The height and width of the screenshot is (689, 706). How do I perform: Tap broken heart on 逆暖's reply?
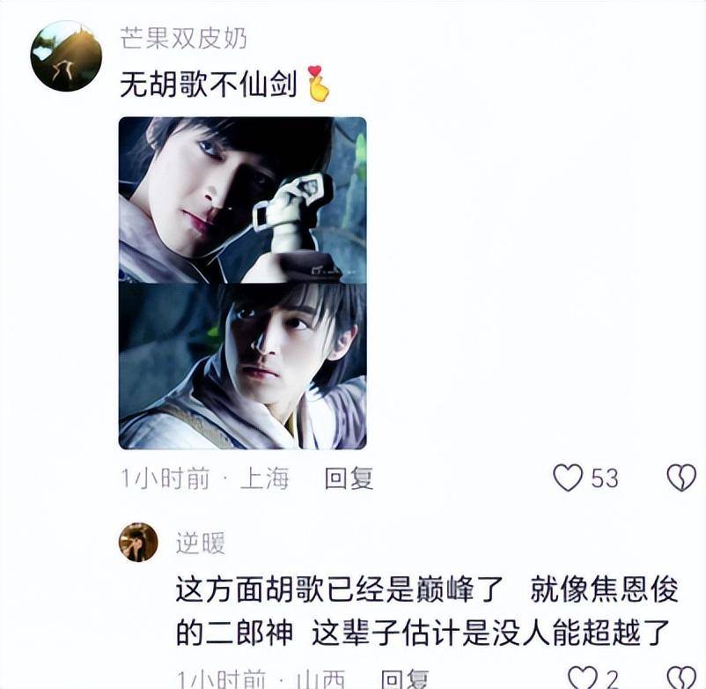682,678
